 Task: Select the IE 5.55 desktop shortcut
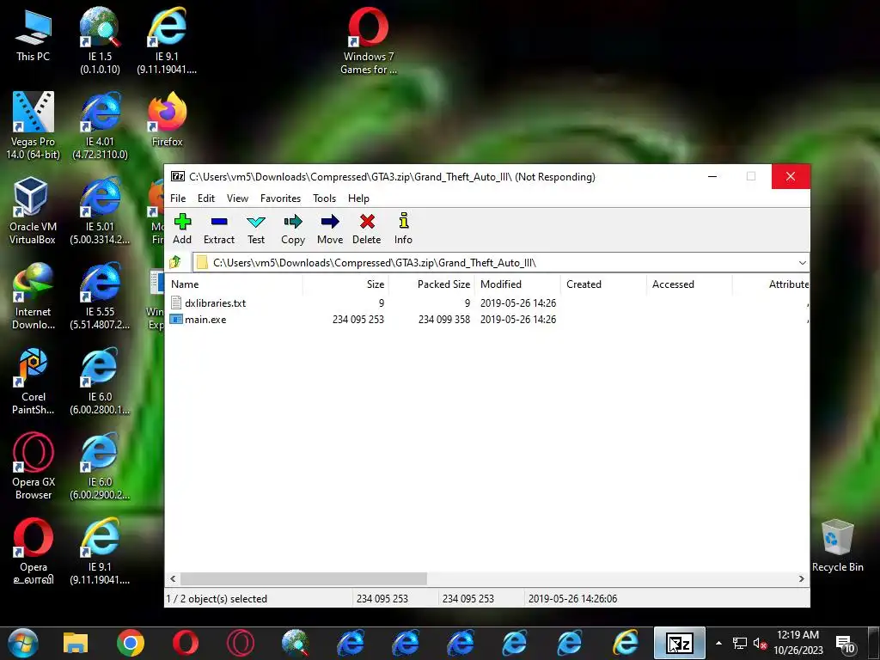click(100, 296)
